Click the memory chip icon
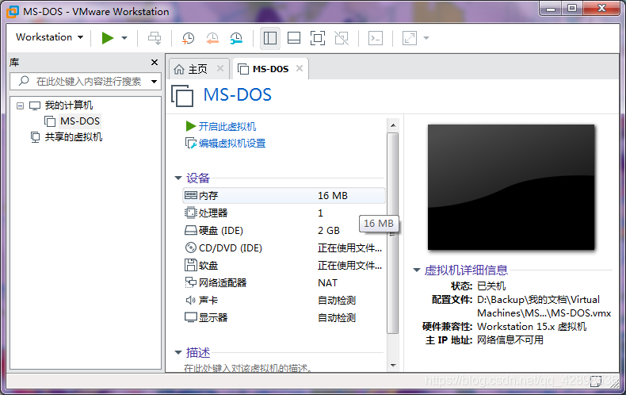 [190, 195]
